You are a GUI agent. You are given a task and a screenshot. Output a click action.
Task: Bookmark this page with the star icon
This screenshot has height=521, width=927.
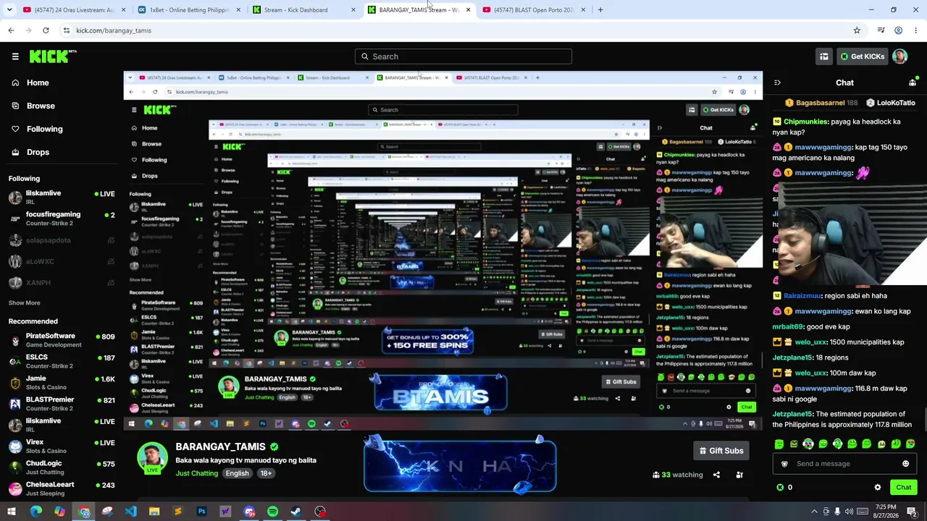pos(857,30)
